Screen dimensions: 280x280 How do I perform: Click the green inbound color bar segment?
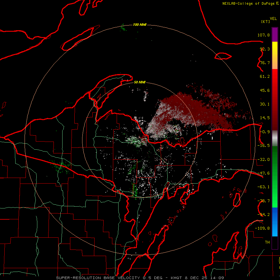[275, 177]
